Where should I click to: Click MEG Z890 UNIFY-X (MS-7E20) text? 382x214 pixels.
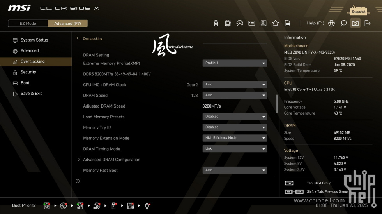[x=309, y=52]
